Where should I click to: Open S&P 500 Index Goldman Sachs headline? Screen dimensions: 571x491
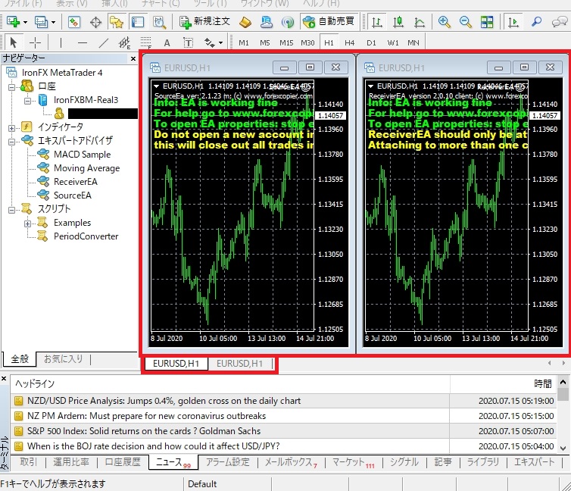144,431
